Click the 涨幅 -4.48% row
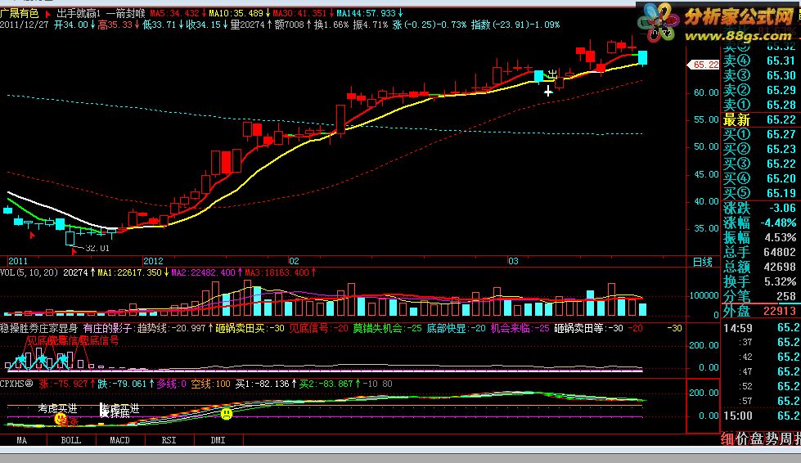 point(759,223)
